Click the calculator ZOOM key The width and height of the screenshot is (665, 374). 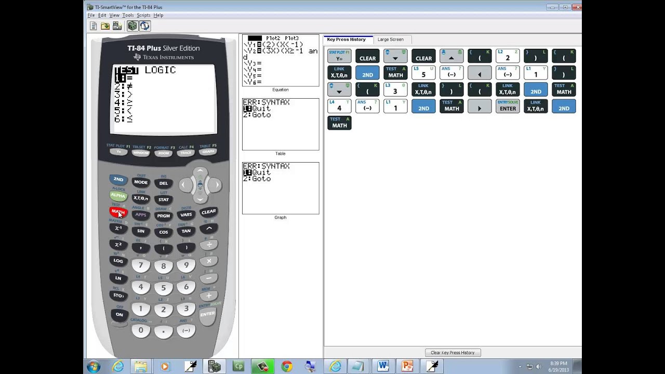pyautogui.click(x=164, y=153)
